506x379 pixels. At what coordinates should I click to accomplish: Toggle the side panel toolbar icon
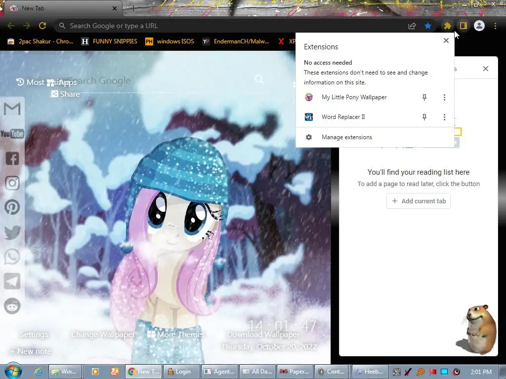pos(463,26)
